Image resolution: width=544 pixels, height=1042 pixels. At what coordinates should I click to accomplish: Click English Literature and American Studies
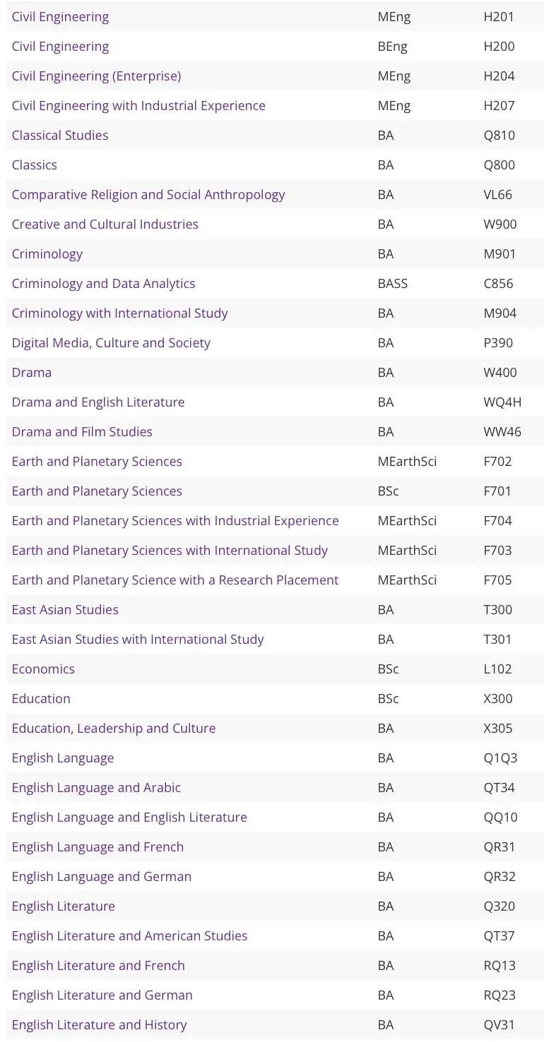(x=129, y=936)
